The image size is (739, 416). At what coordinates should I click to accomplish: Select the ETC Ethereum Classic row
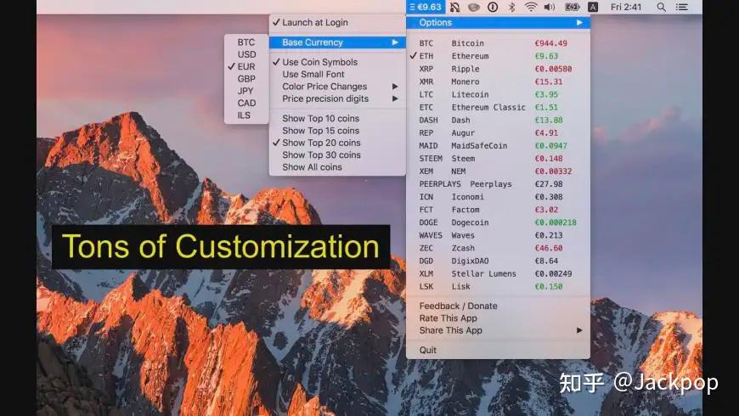[x=498, y=107]
